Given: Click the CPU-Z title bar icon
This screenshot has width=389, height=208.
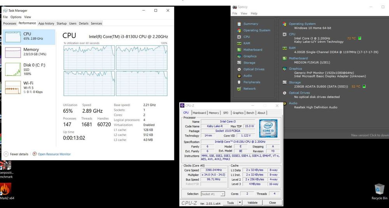Looking at the screenshot, I should point(182,106).
